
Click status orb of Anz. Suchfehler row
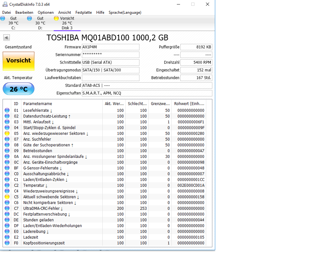coord(7,139)
